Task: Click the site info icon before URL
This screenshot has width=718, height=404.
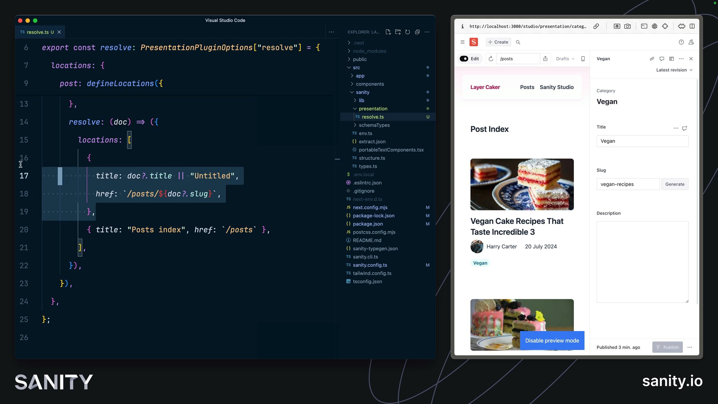Action: pos(462,26)
